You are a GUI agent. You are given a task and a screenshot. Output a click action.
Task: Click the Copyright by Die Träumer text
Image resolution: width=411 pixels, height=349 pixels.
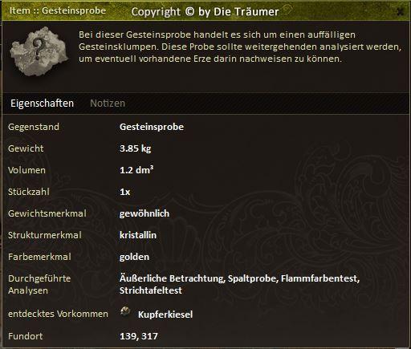[205, 12]
